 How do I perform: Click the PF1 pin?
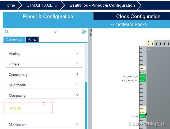(142, 88)
